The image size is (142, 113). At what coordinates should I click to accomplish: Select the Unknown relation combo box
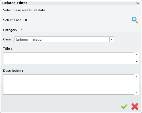tap(64, 39)
